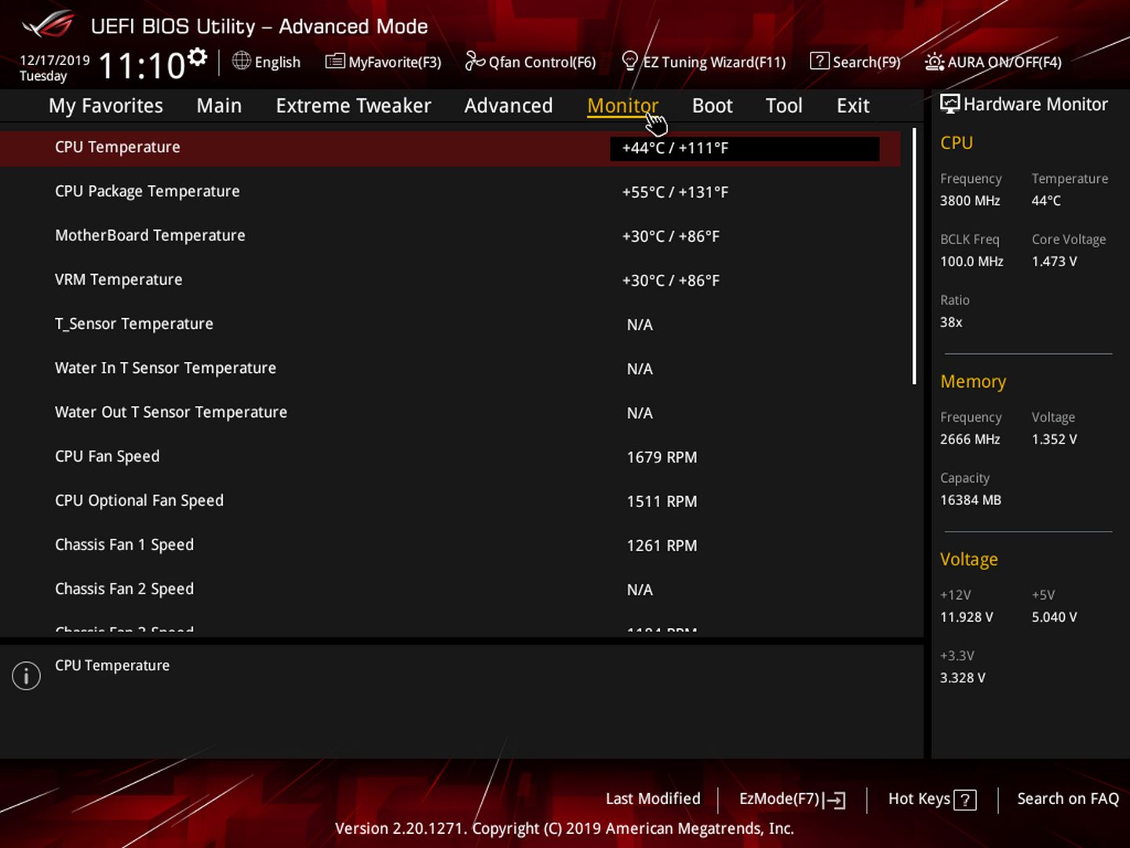This screenshot has width=1130, height=848.
Task: Open the Boot tab
Action: (712, 105)
